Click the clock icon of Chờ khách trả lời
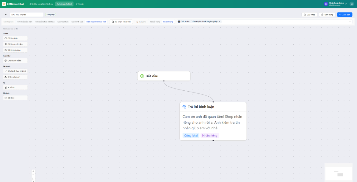 (x=6, y=61)
